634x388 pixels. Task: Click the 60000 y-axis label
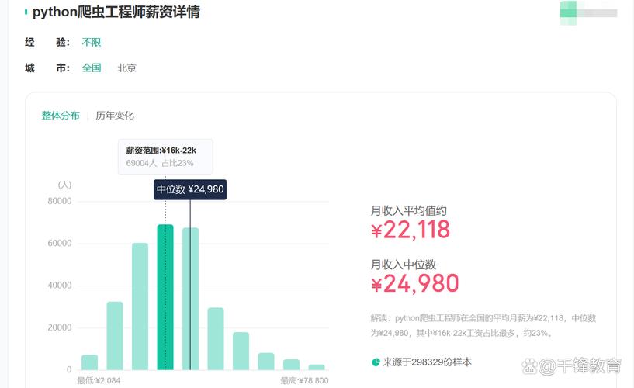point(60,244)
